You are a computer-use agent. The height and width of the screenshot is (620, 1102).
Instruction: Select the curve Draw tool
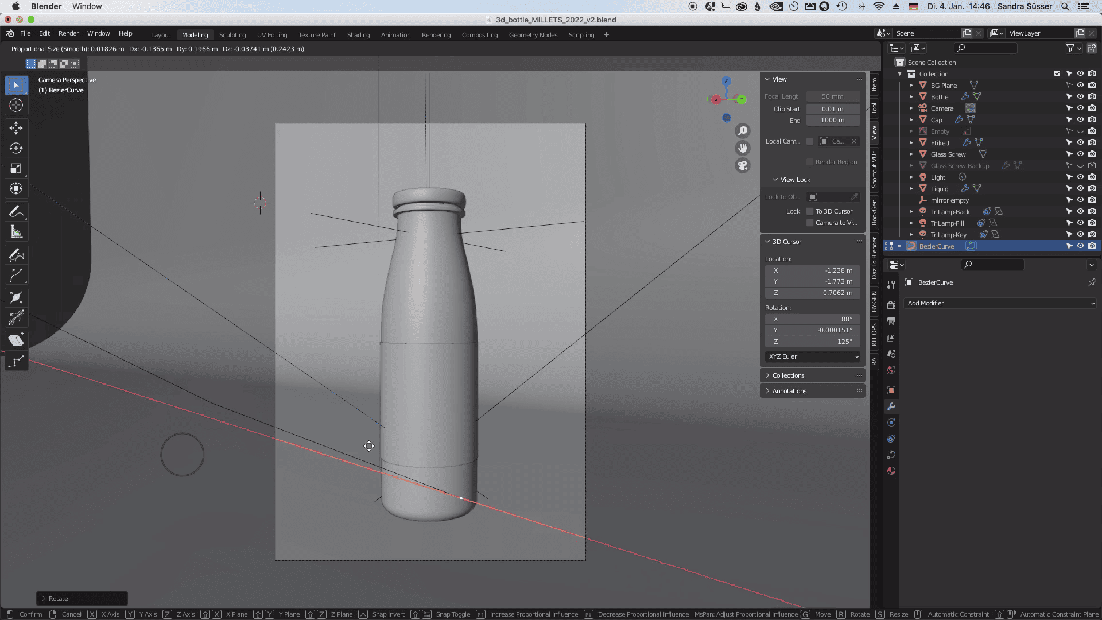16,255
